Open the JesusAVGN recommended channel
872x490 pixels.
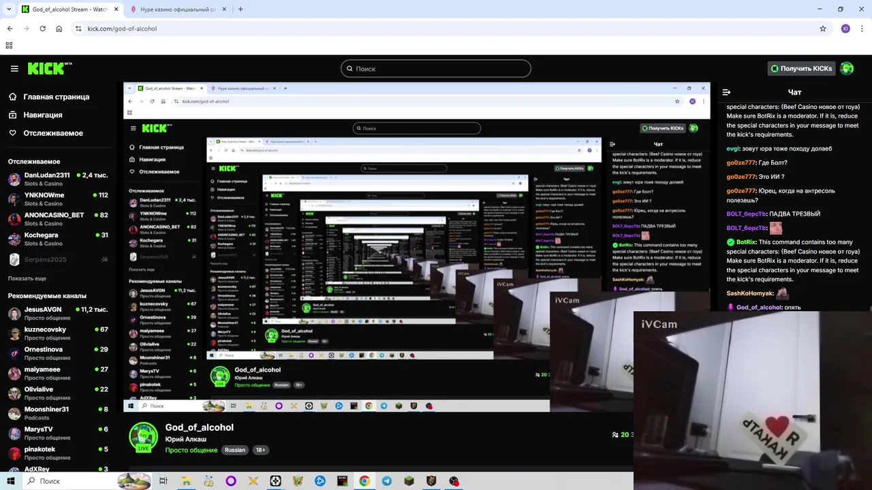click(x=58, y=314)
